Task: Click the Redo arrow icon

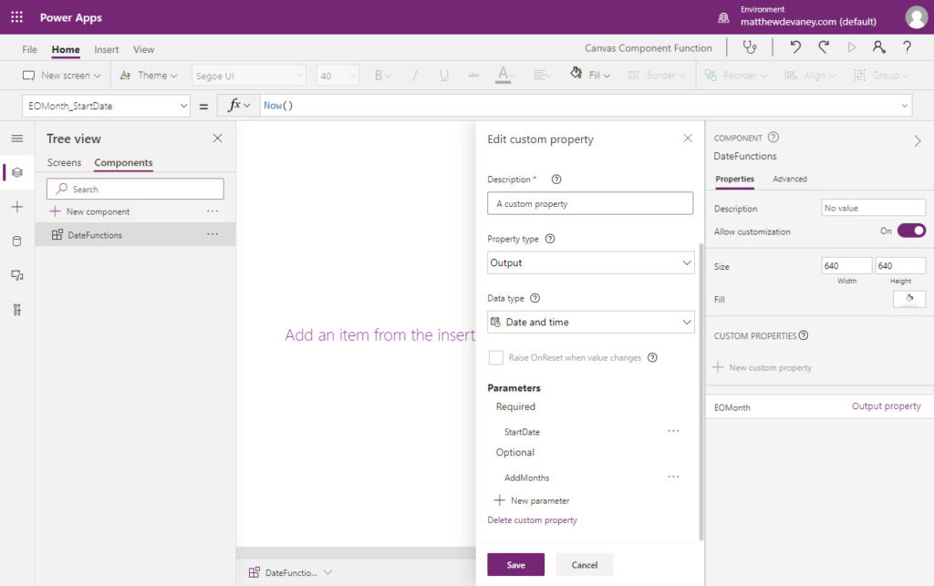Action: point(824,47)
